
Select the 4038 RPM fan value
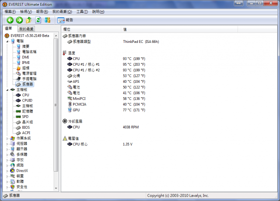[131, 127]
